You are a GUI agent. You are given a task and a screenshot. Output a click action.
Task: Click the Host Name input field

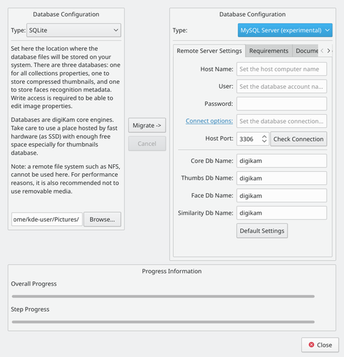click(281, 69)
